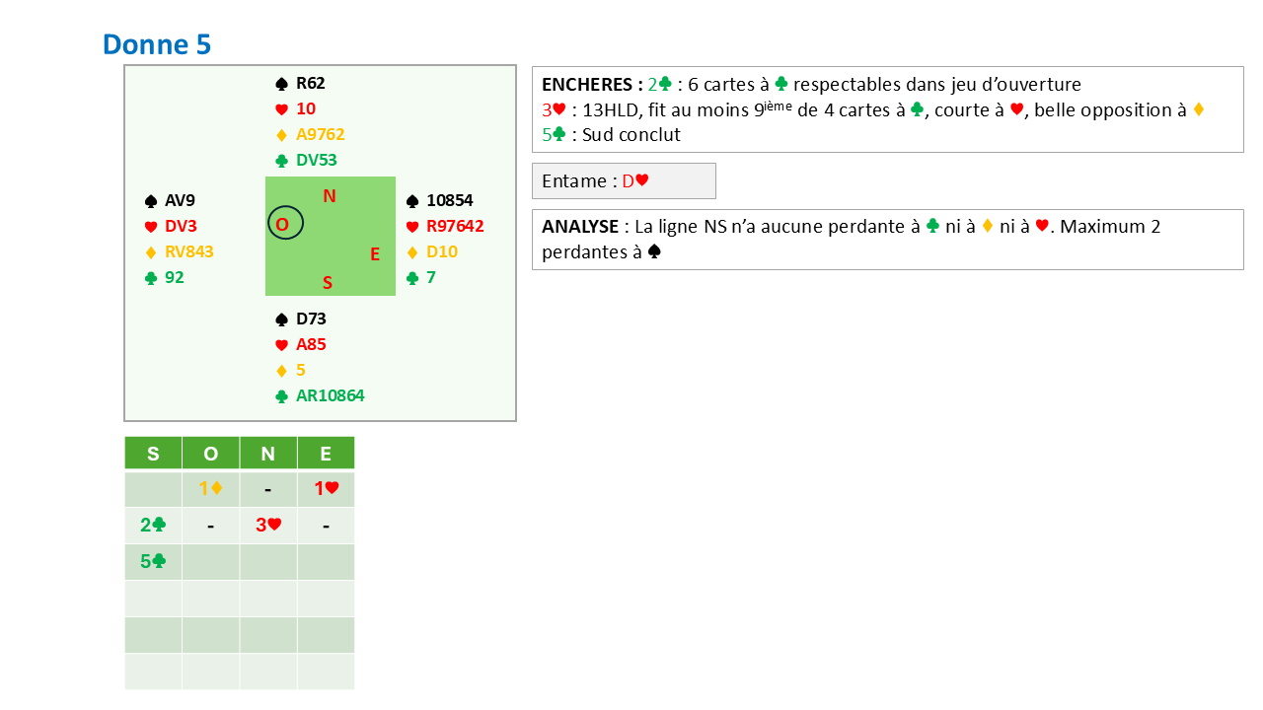Click the S column header of bidding table
Screen dimensions: 1263x710
pyautogui.click(x=153, y=454)
